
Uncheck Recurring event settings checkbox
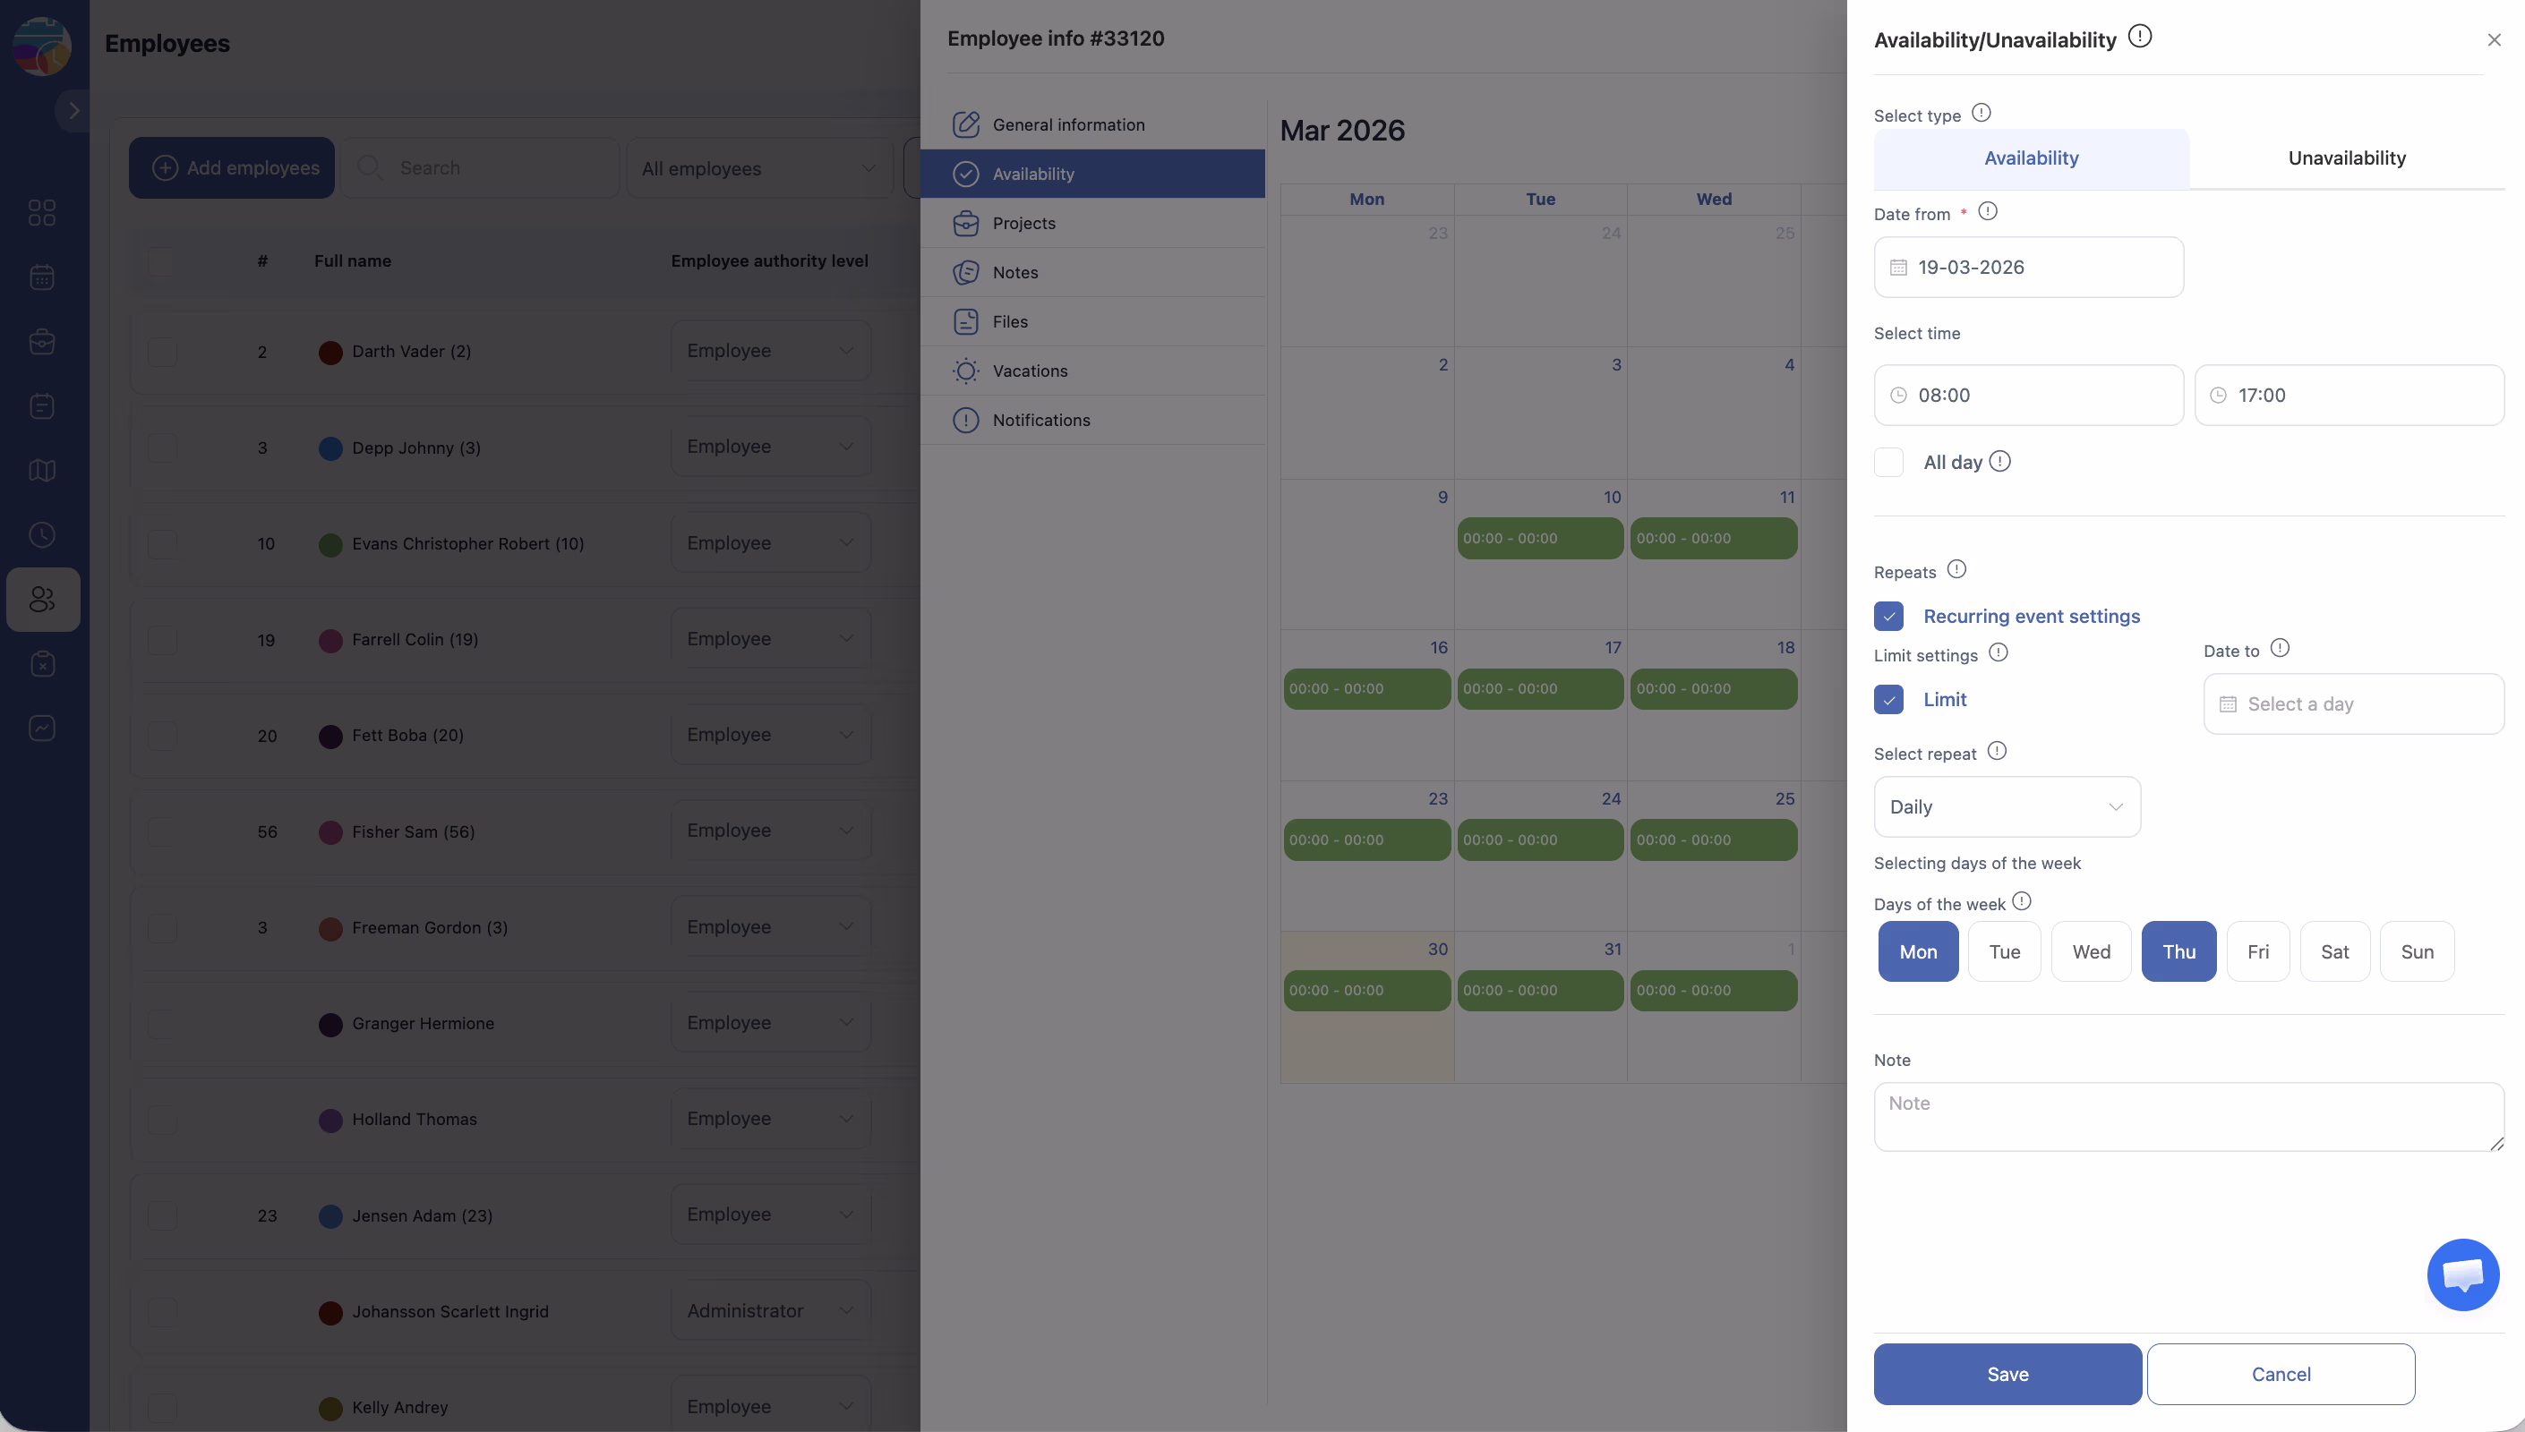(x=1888, y=617)
